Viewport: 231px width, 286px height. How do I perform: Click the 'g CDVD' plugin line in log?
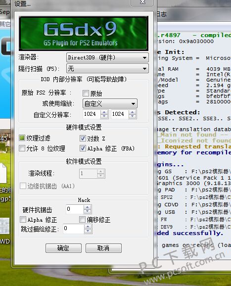coord(194,205)
